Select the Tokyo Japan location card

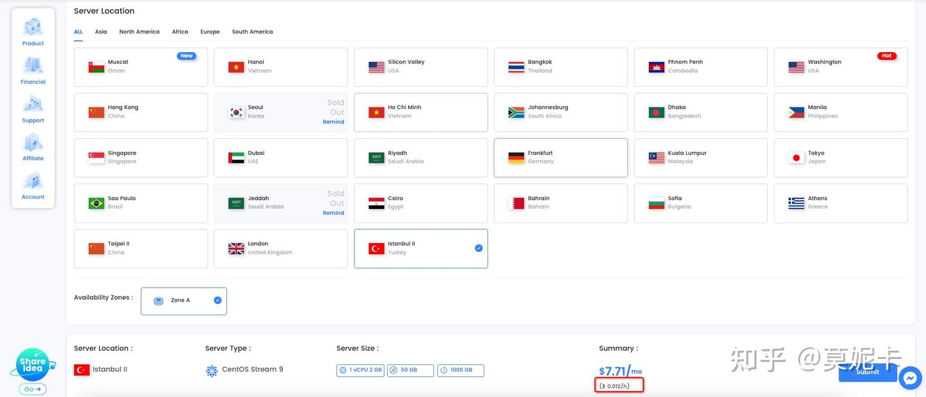click(840, 156)
